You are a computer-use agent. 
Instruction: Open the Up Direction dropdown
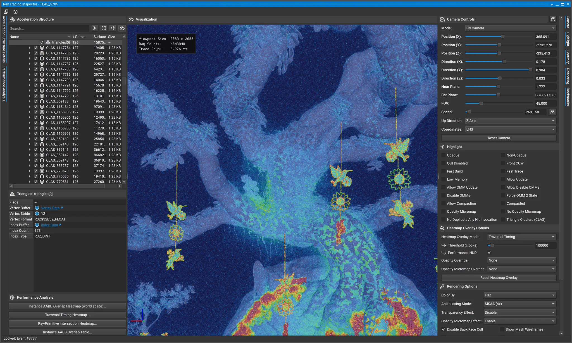pos(510,121)
